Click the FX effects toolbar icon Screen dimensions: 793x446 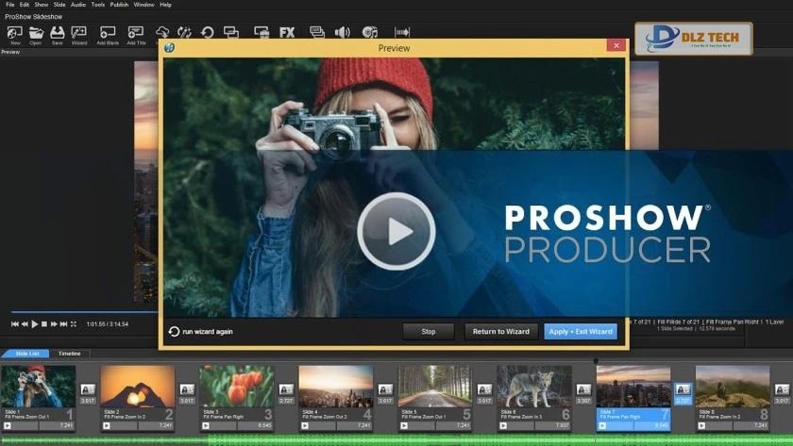tap(287, 33)
